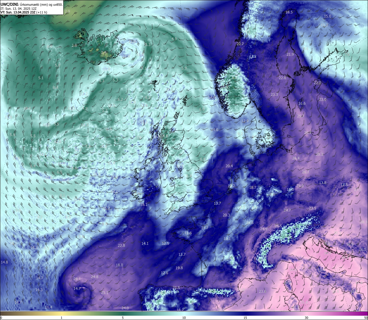Screen dimensions: 368x320
Task: Select the 2.8 value west of Iceland
Action: [74, 45]
